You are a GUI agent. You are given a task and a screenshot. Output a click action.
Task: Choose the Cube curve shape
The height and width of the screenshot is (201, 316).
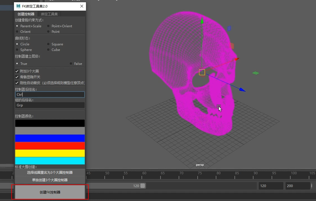pyautogui.click(x=49, y=50)
